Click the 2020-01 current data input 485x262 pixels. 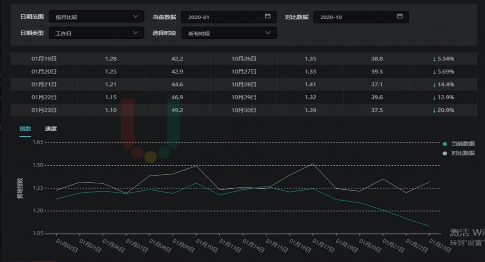223,17
